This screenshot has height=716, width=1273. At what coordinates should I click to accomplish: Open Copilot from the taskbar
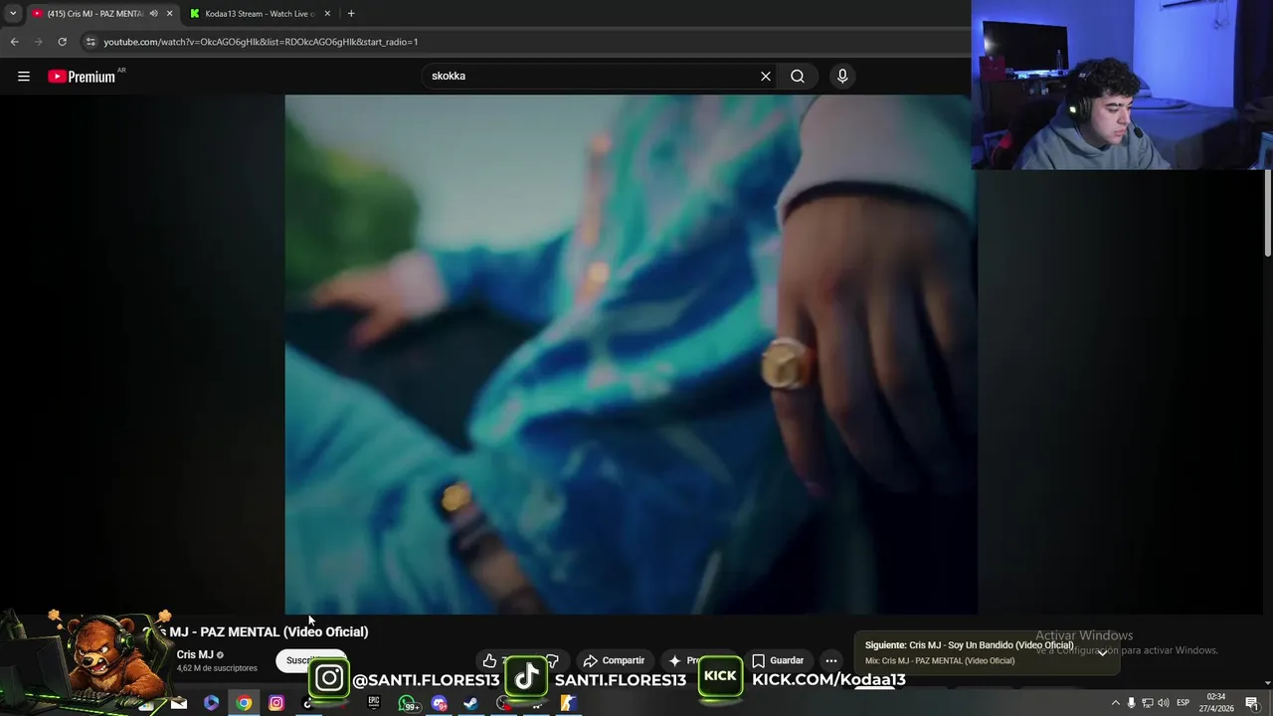211,703
